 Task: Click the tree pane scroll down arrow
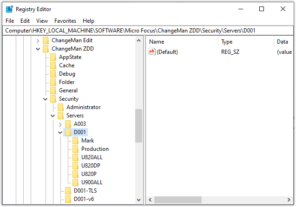point(139,200)
